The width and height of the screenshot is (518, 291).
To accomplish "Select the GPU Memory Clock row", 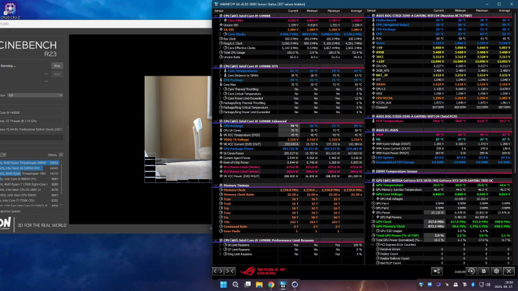I will pos(440,226).
